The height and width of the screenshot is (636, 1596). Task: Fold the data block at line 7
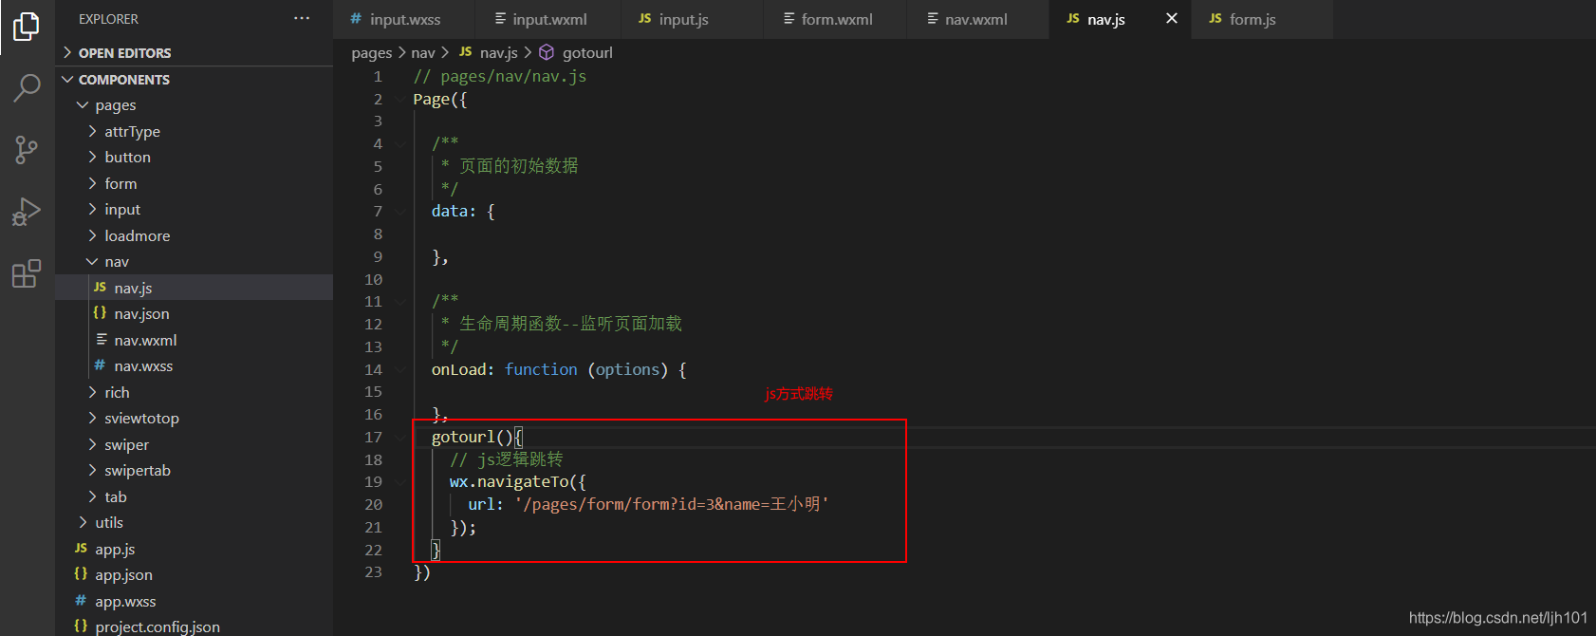(x=401, y=212)
